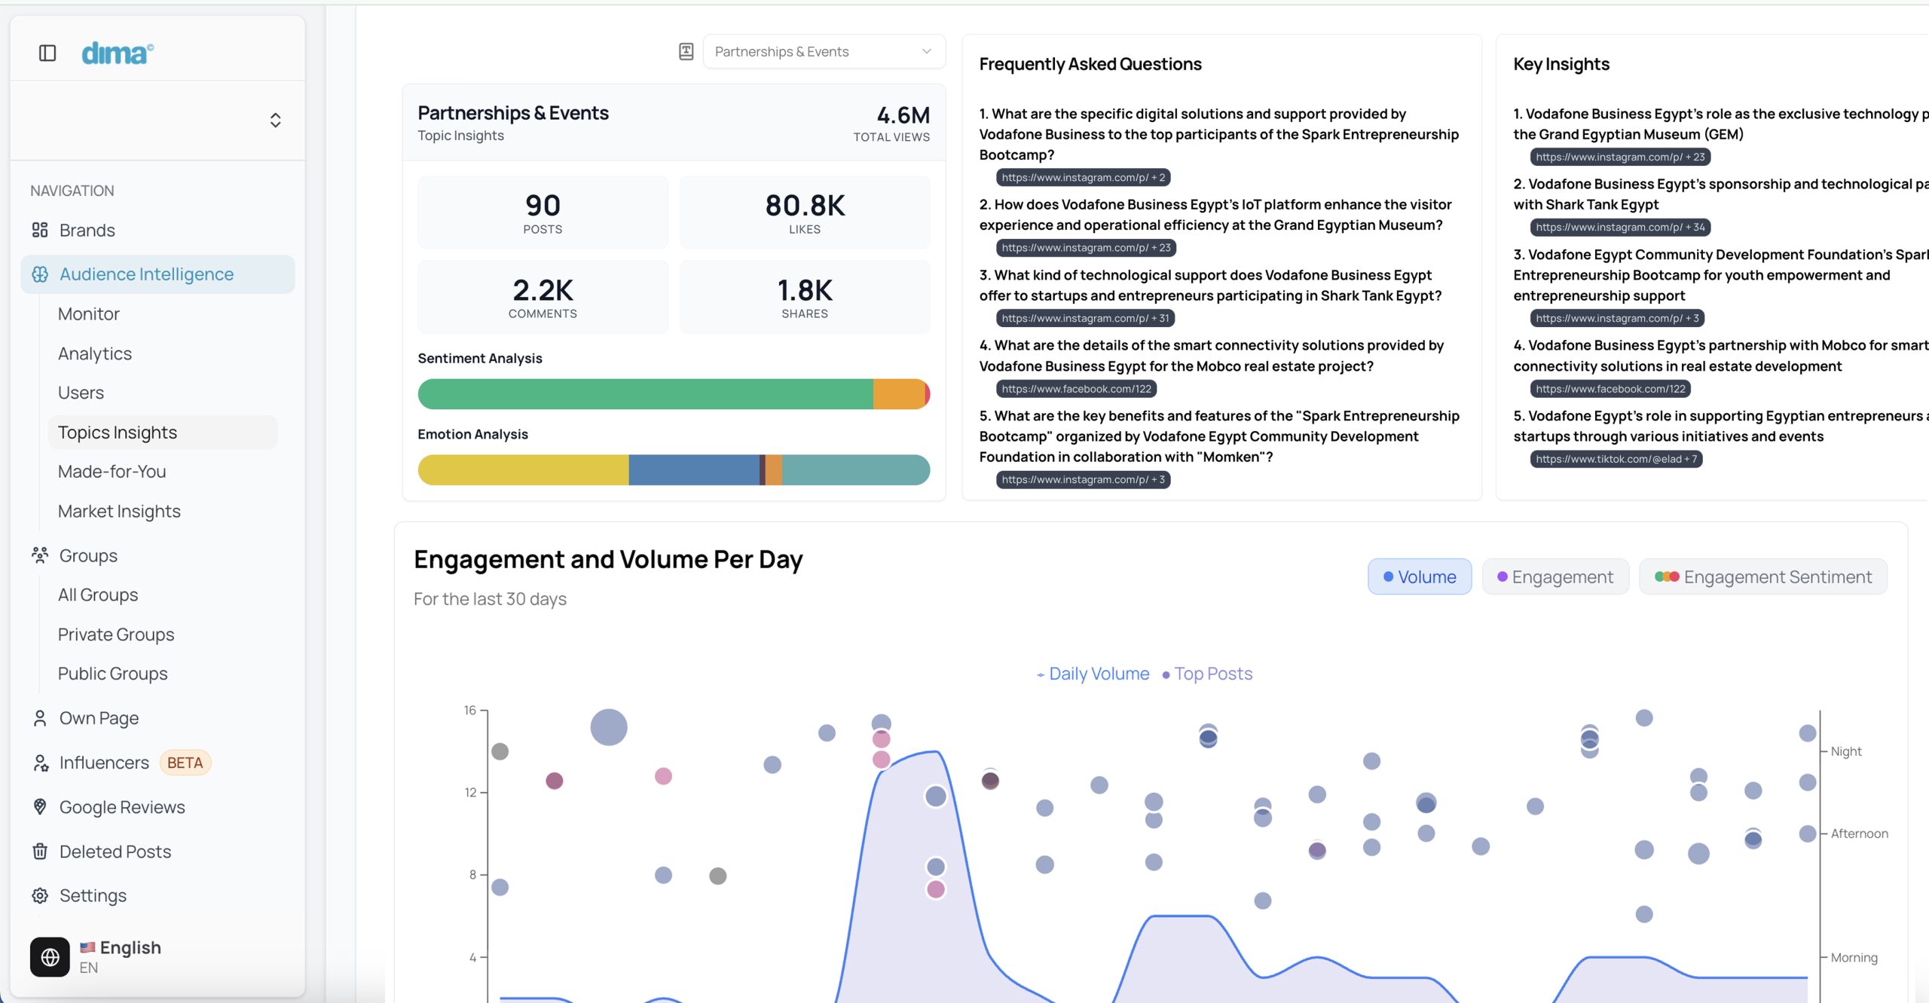
Task: Collapse the sidebar with the panel icon
Action: [47, 53]
